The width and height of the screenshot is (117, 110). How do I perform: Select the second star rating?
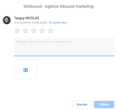[x=25, y=31]
